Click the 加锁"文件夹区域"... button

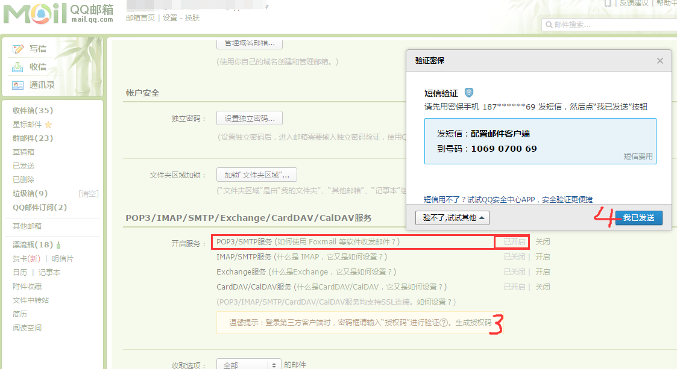[x=256, y=175]
